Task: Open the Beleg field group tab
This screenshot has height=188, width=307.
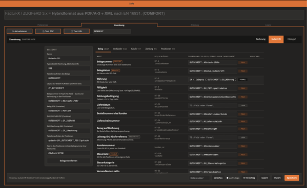Action: pyautogui.click(x=103, y=49)
